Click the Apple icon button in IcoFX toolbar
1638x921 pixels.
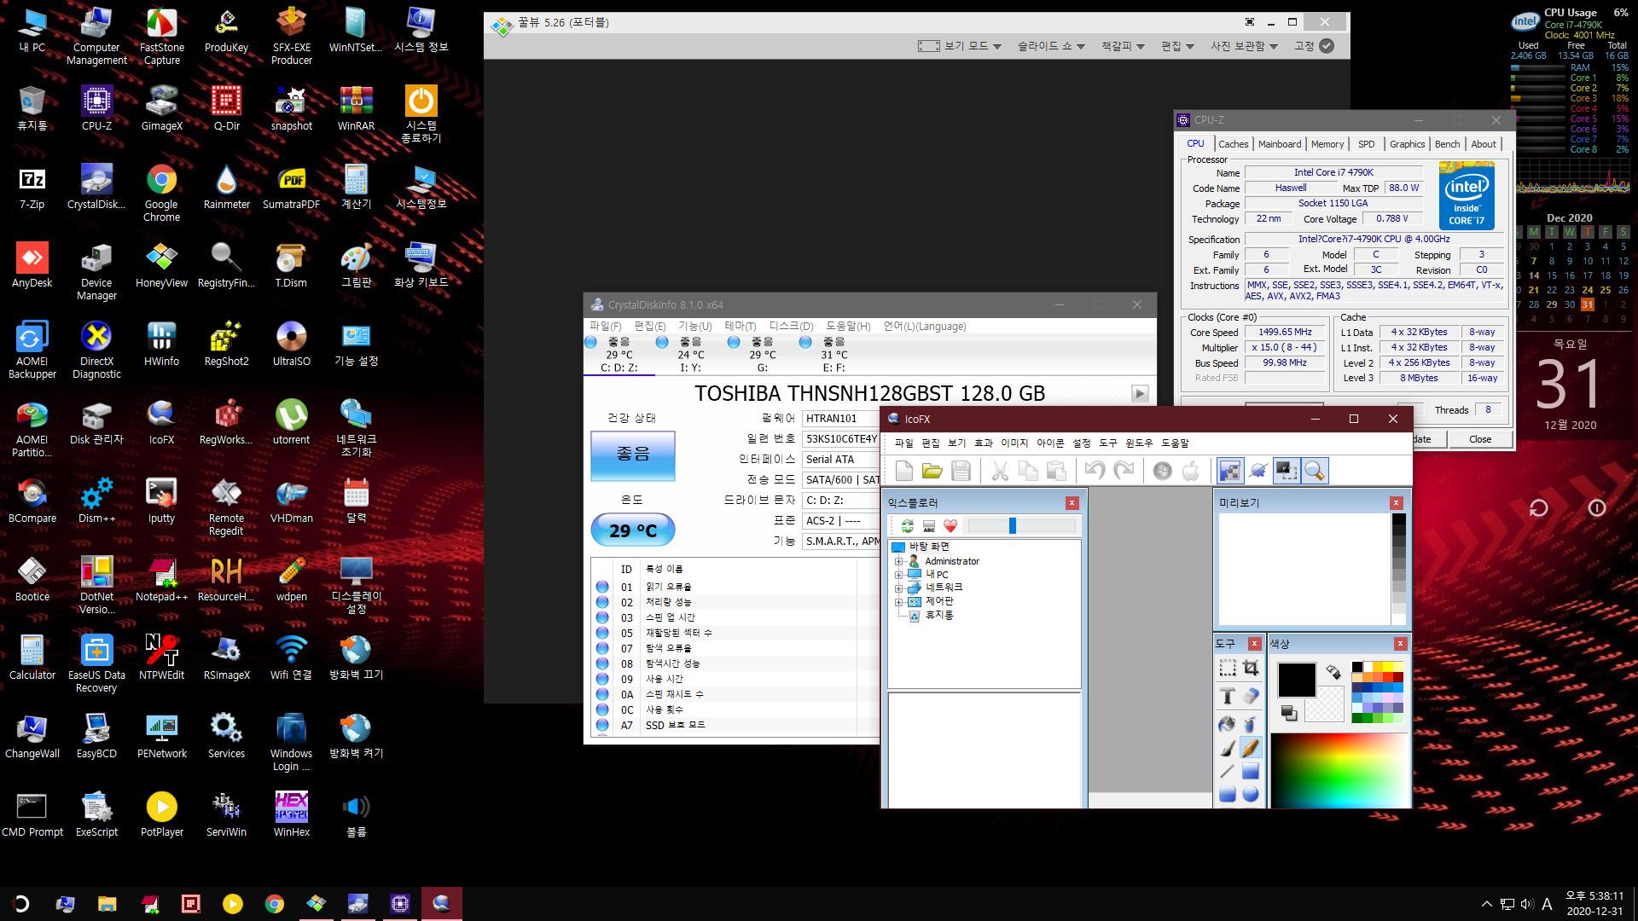point(1191,471)
